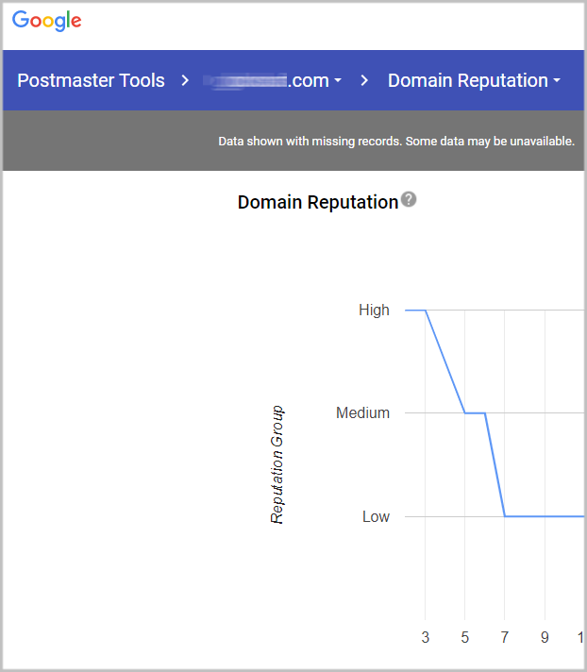Select the Domain Reputation chart heading
Screen dimensions: 587x672
[x=317, y=202]
